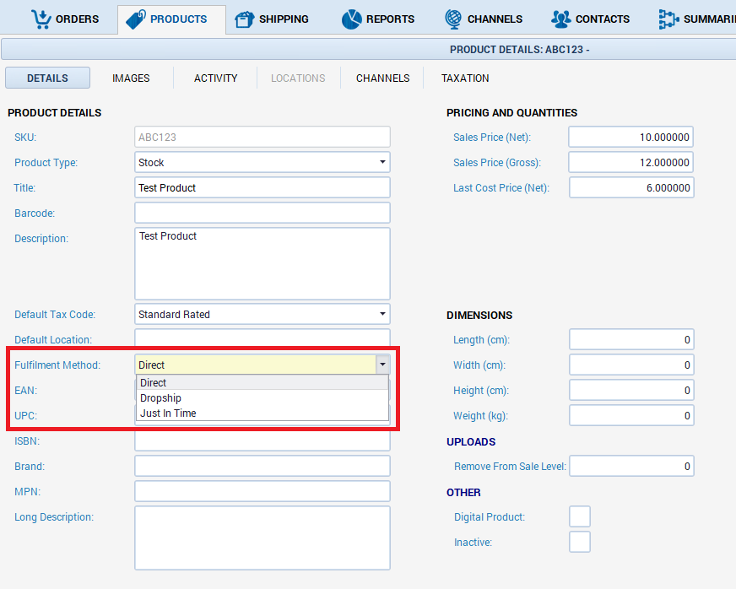Click the Brand input field
The height and width of the screenshot is (589, 736).
(262, 466)
